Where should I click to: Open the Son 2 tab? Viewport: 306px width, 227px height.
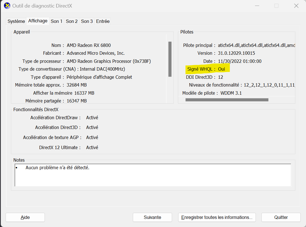tap(72, 21)
